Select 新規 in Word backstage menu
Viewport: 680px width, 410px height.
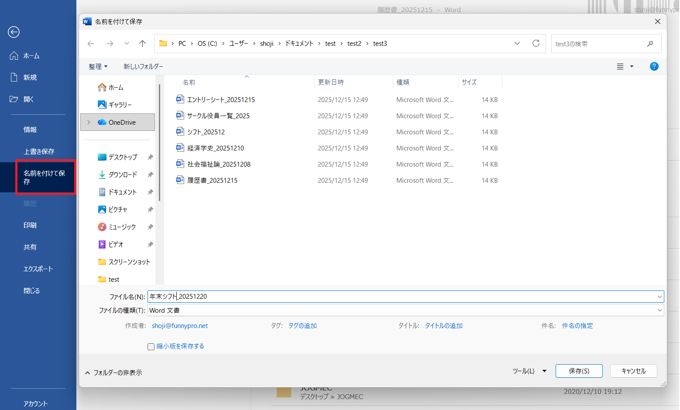tap(30, 77)
